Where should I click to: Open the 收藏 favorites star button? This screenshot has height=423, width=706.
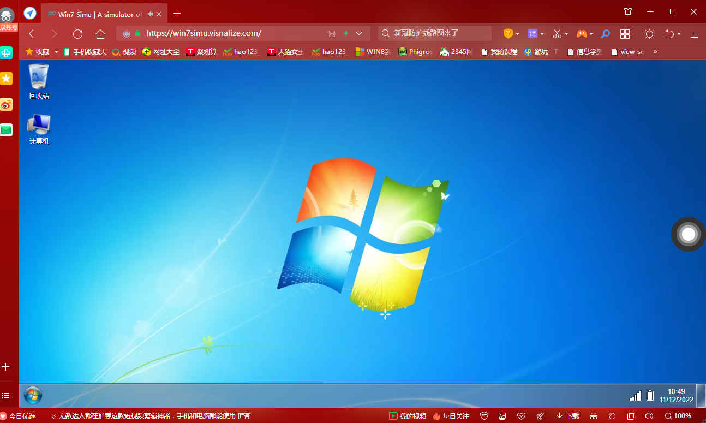(x=38, y=52)
